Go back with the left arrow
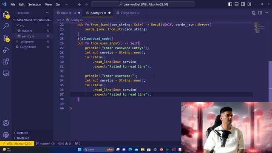272x153 pixels. tap(79, 4)
